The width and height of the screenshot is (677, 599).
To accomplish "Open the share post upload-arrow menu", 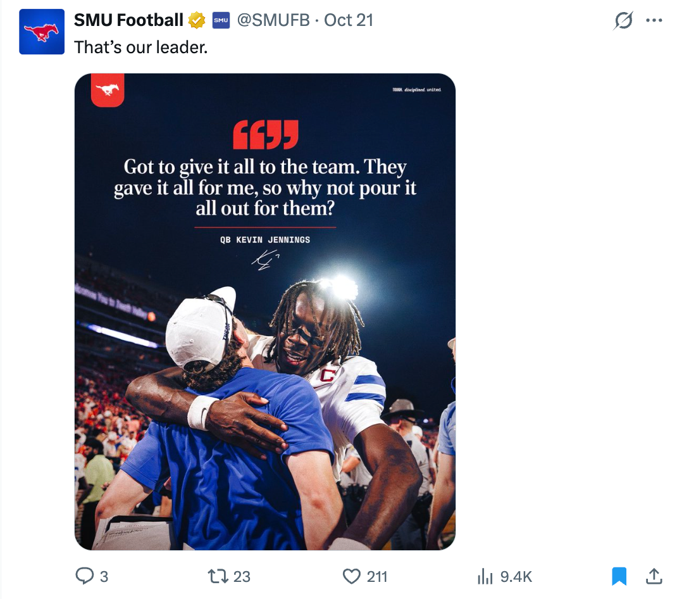I will [654, 576].
